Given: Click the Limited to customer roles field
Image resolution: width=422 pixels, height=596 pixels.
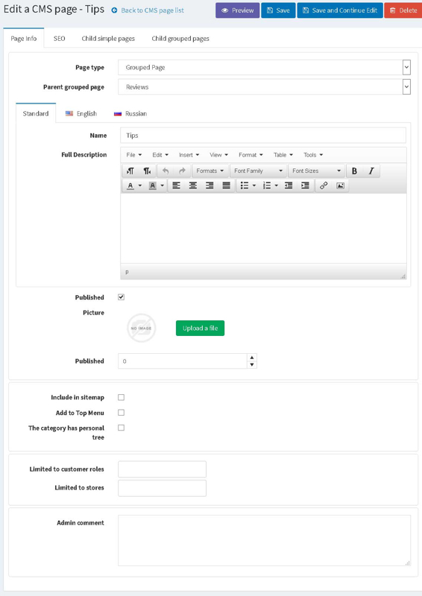Looking at the screenshot, I should click(x=162, y=469).
